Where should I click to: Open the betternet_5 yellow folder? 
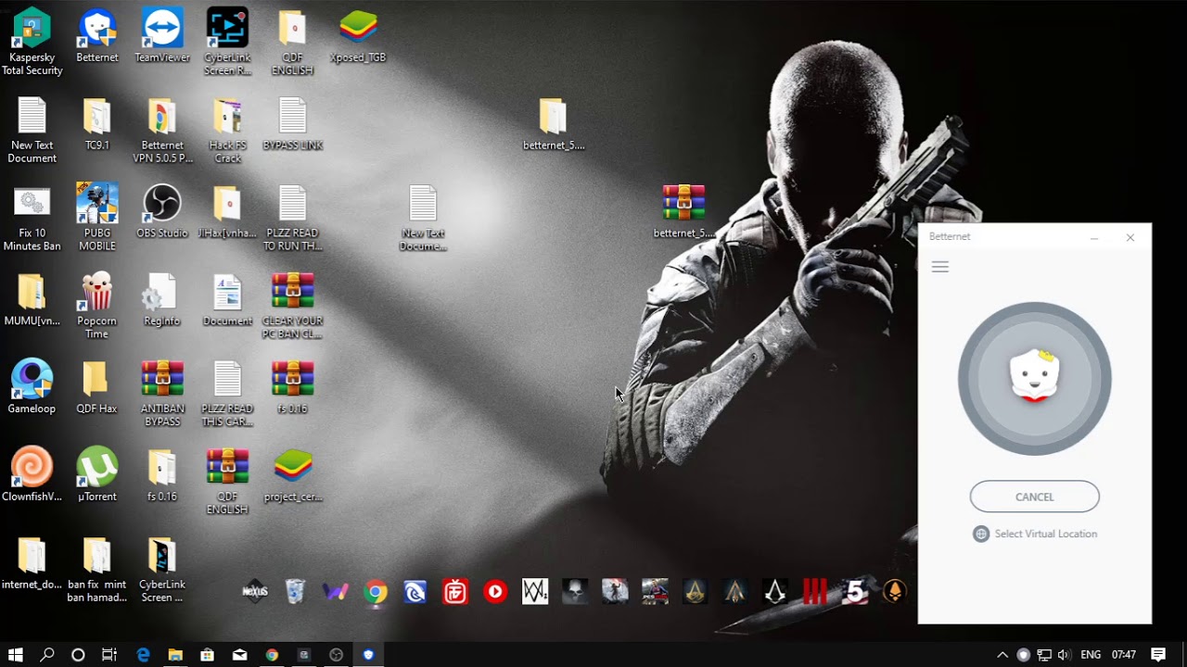[x=554, y=124]
